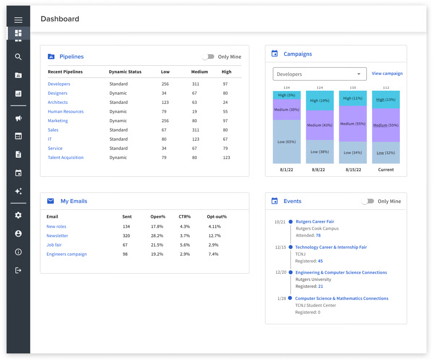Open the search icon in the sidebar
This screenshot has width=433, height=361.
click(18, 57)
